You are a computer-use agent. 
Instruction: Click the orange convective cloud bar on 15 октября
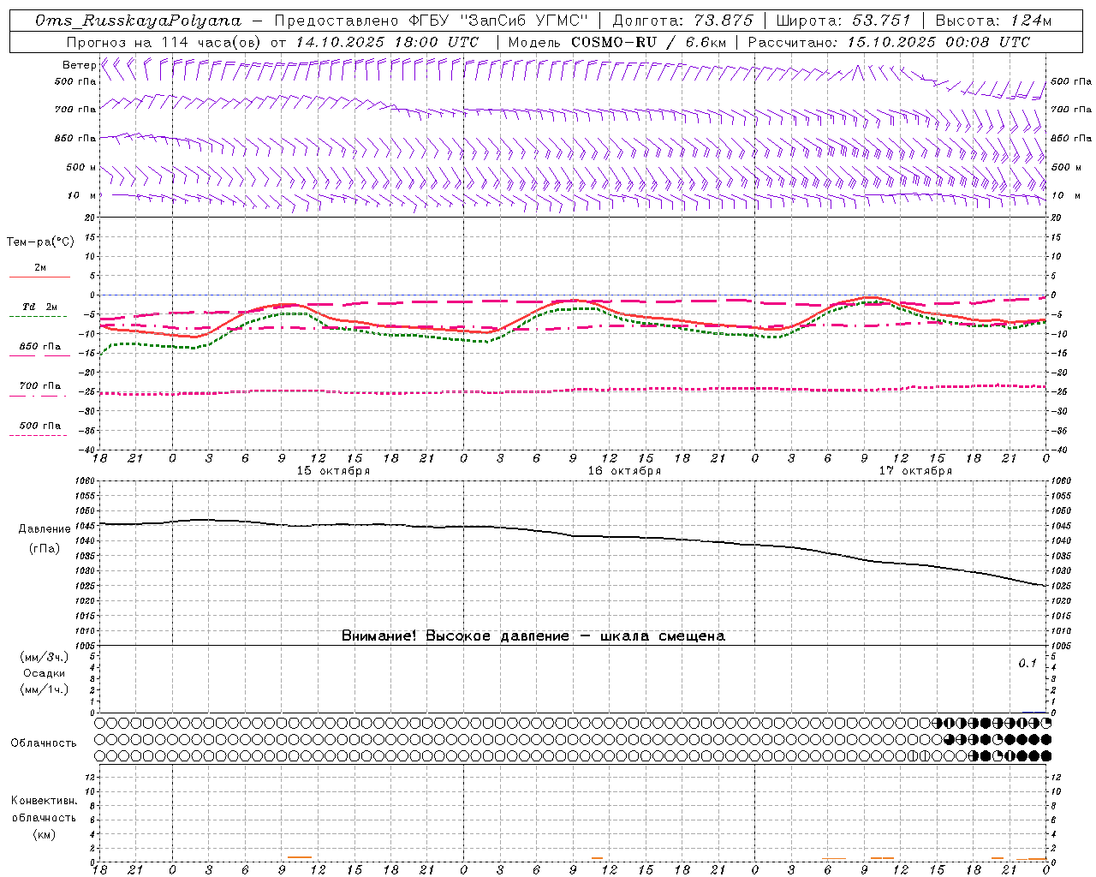300,856
